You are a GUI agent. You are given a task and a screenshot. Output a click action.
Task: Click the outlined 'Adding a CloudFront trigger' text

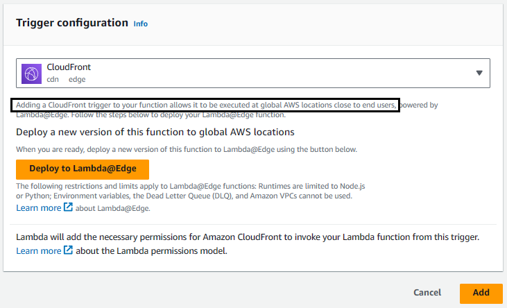(x=206, y=105)
